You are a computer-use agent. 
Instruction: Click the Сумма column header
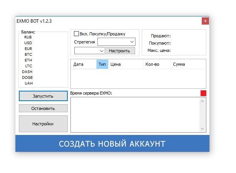(188, 64)
